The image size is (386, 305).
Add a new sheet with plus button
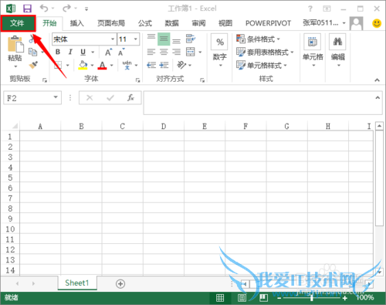[120, 283]
